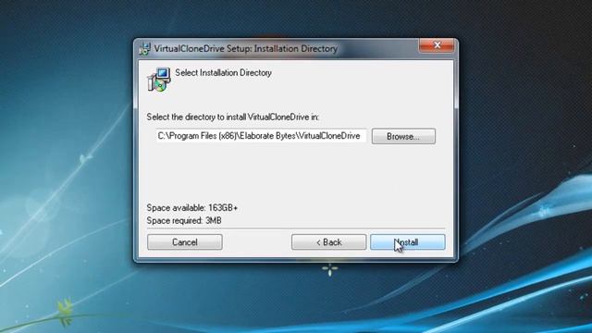Click the "Select Installation Directory" heading
This screenshot has height=333, width=592.
(x=223, y=73)
